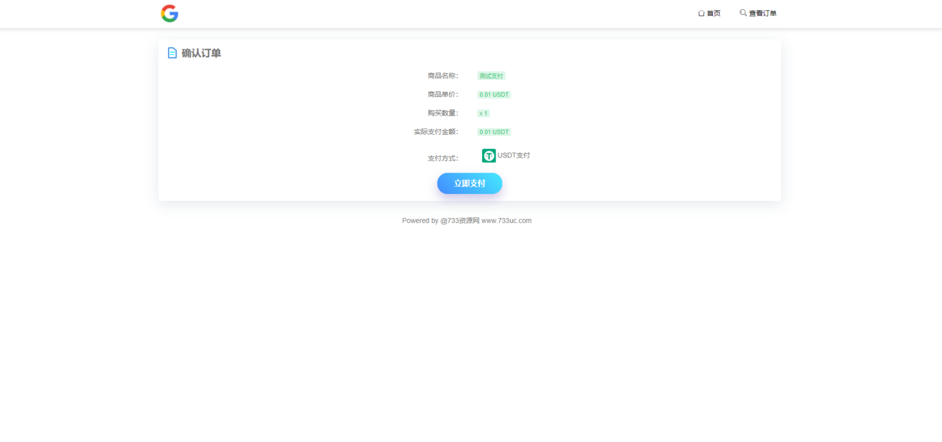Click the 支付方式 field label

[443, 159]
